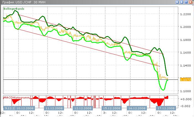Click the chart title 'График USD/CHF 30 МИН'
This screenshot has width=194, height=117.
pos(21,2)
